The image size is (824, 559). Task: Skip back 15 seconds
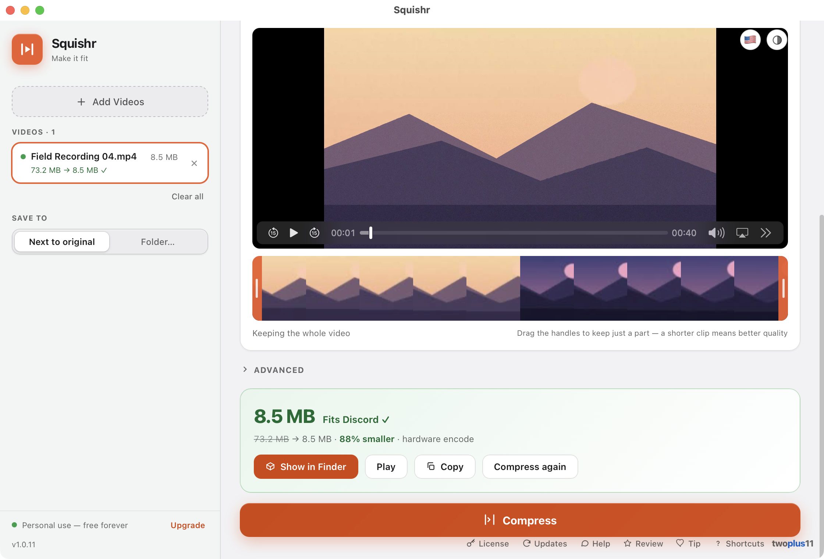click(273, 233)
